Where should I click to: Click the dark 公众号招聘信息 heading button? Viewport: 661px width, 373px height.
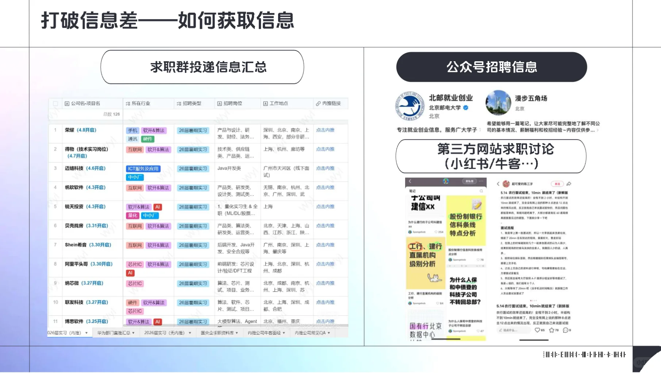(x=492, y=67)
